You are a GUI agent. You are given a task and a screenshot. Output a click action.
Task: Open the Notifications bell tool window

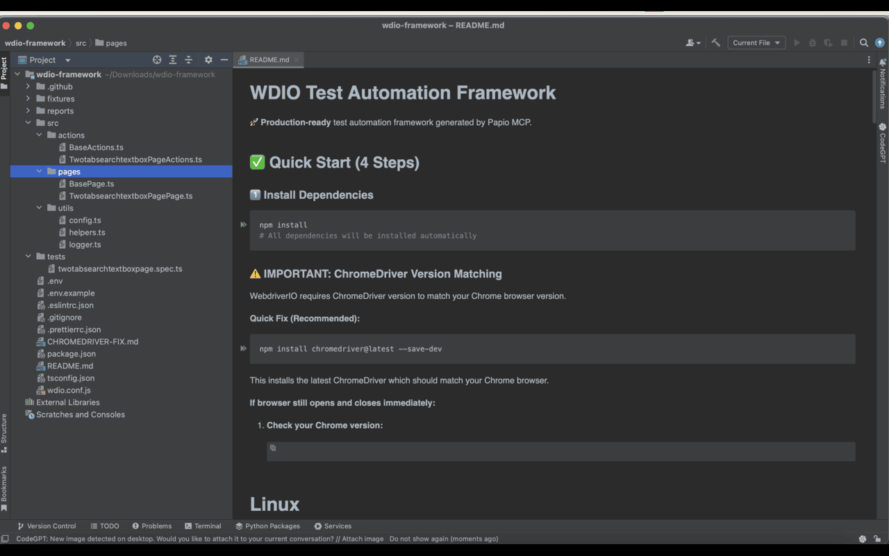coord(882,84)
